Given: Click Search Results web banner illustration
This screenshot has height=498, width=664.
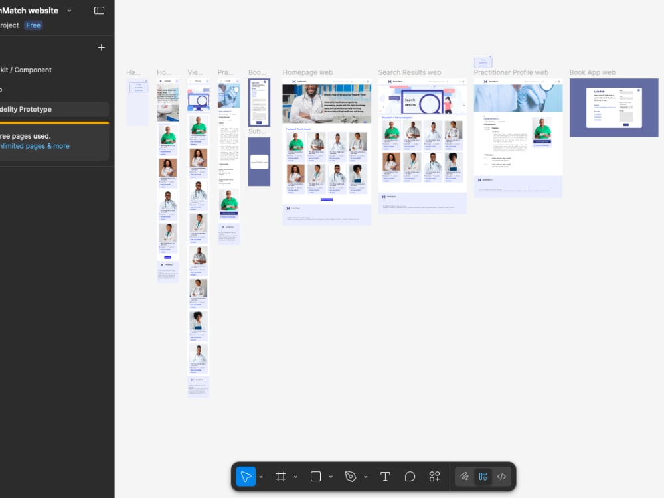Looking at the screenshot, I should pos(422,100).
